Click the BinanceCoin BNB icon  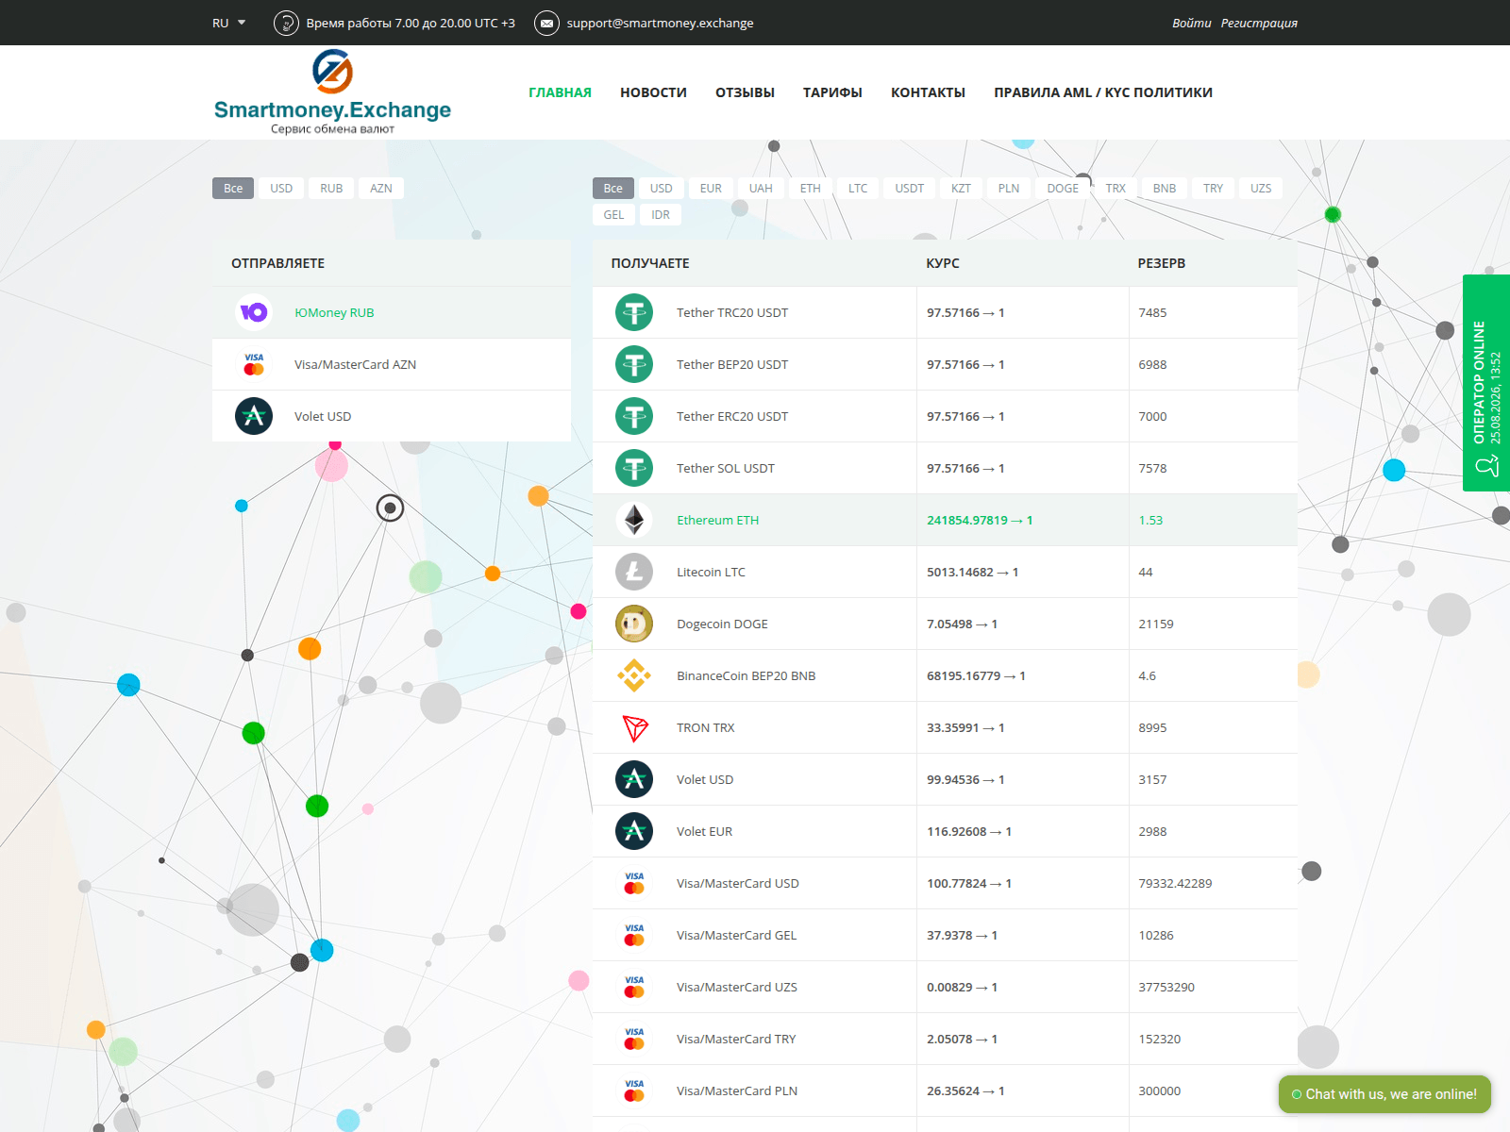pyautogui.click(x=634, y=675)
